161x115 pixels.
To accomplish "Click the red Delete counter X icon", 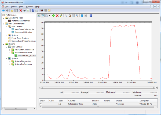I will coord(57,16).
